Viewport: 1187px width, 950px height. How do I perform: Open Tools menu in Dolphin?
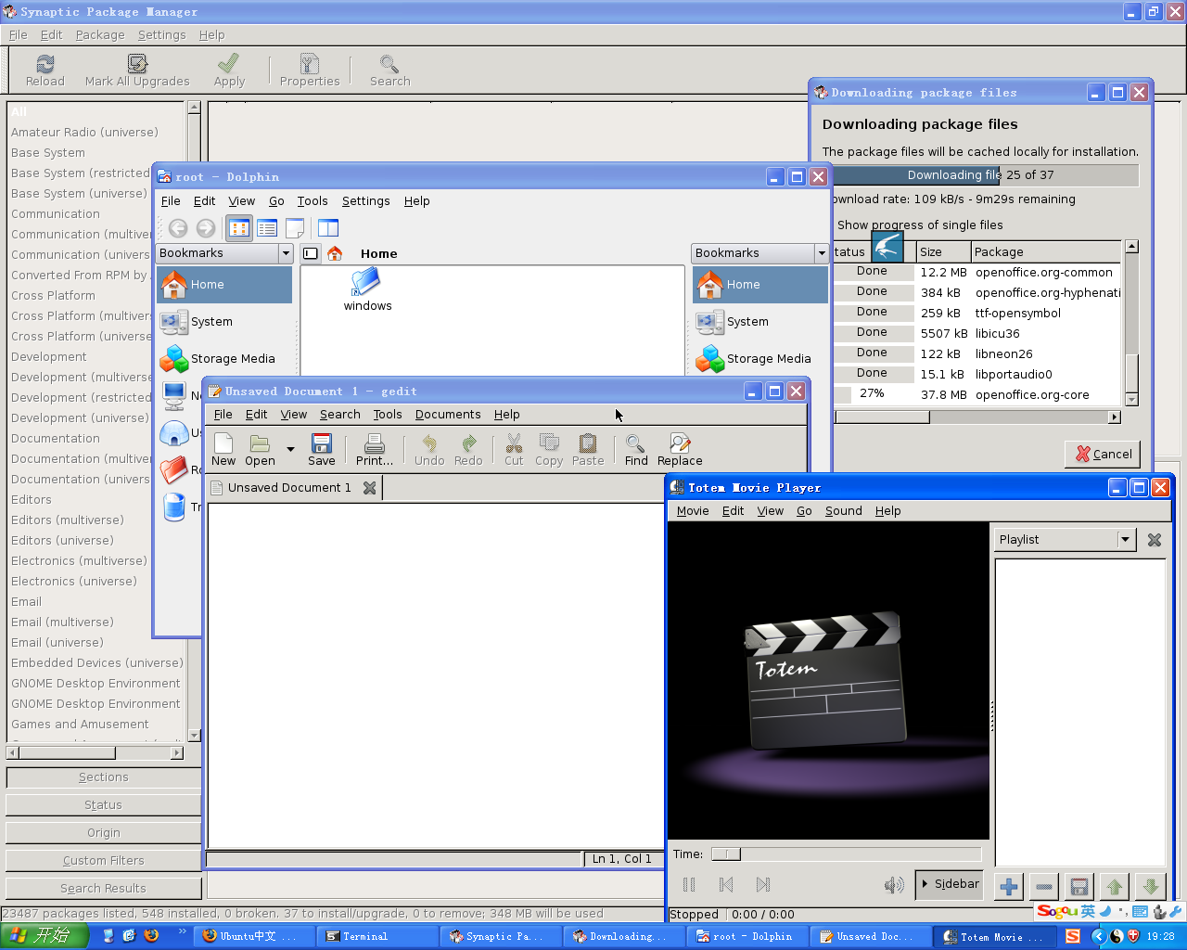click(x=313, y=201)
